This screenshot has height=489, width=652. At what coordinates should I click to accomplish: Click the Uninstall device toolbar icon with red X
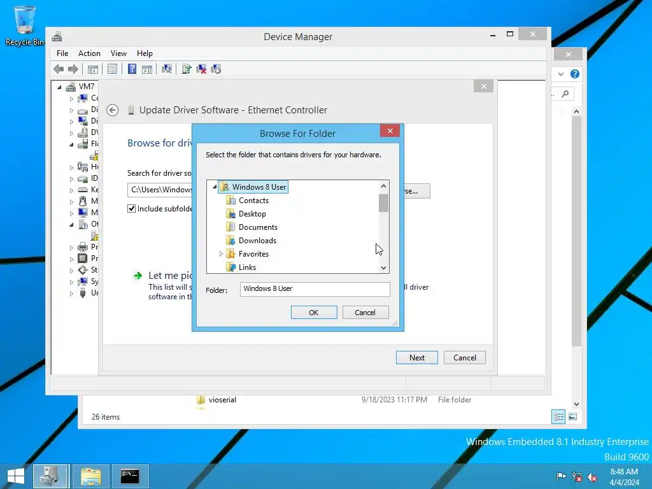tap(201, 69)
